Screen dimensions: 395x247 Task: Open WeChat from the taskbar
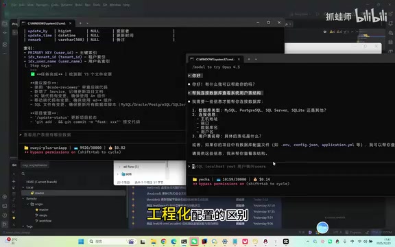pyautogui.click(x=194, y=242)
